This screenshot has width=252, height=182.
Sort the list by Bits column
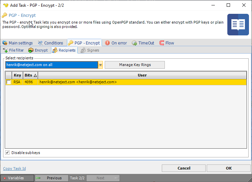(30, 75)
